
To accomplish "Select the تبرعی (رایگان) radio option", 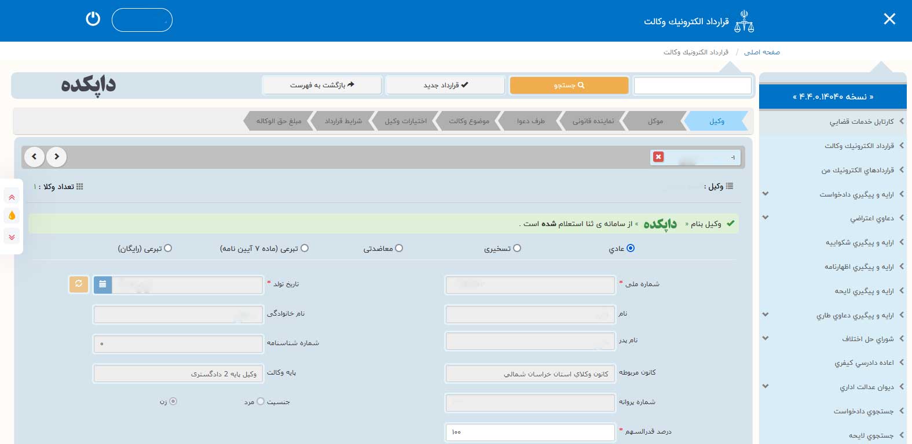I will (x=168, y=248).
